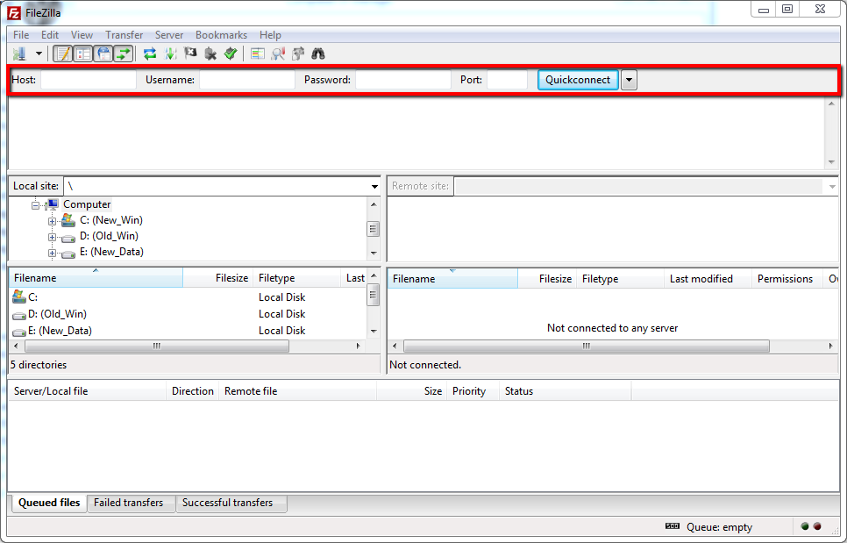Screen dimensions: 847x543
Task: Click in the Host input field
Action: click(88, 80)
